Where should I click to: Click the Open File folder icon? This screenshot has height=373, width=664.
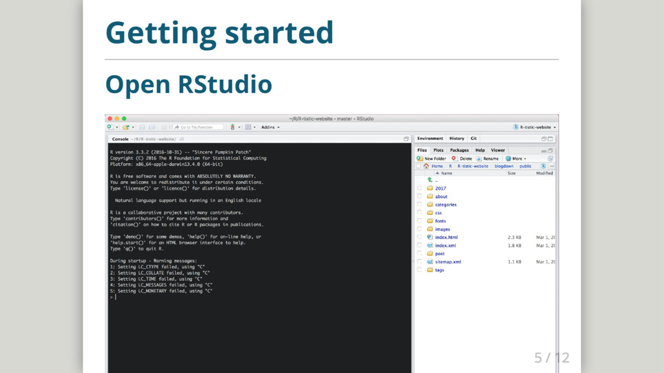(x=126, y=127)
